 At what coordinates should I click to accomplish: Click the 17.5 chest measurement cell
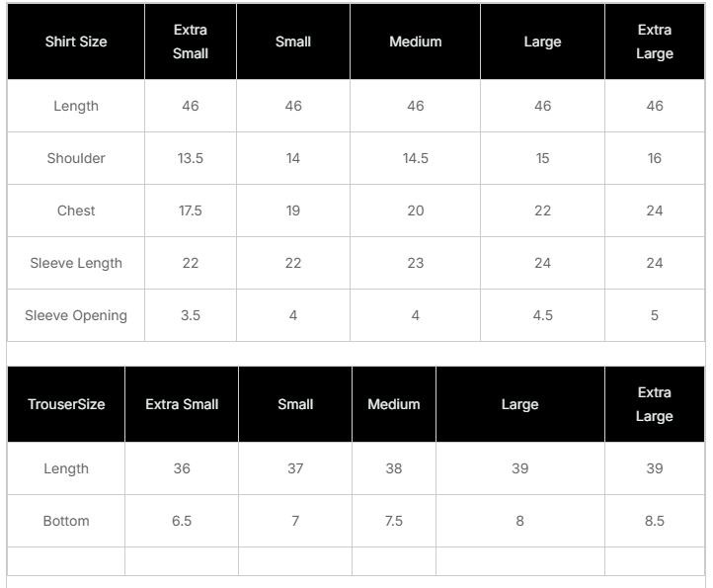pyautogui.click(x=191, y=210)
